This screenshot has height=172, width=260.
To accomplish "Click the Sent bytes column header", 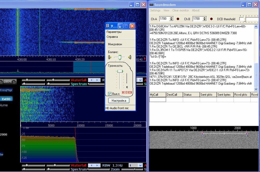I will click(x=225, y=95).
